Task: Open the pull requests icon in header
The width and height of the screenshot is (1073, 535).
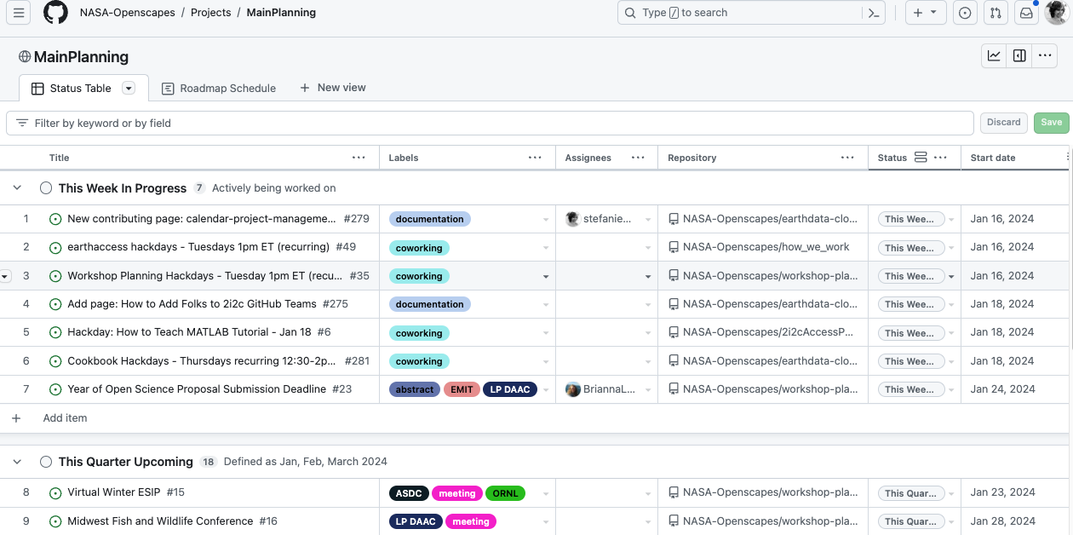Action: pyautogui.click(x=995, y=13)
